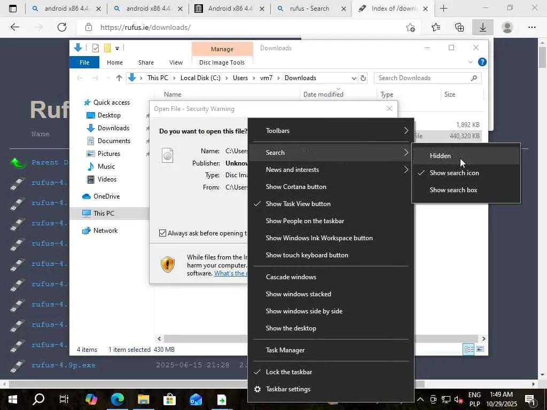
Task: Switch Explorer to large icons view
Action: click(x=480, y=349)
